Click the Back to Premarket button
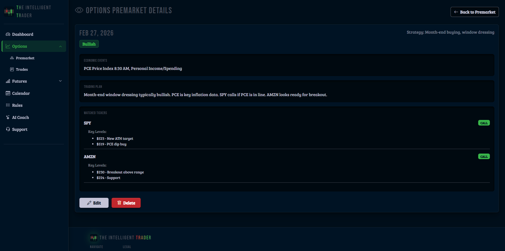 [x=474, y=12]
